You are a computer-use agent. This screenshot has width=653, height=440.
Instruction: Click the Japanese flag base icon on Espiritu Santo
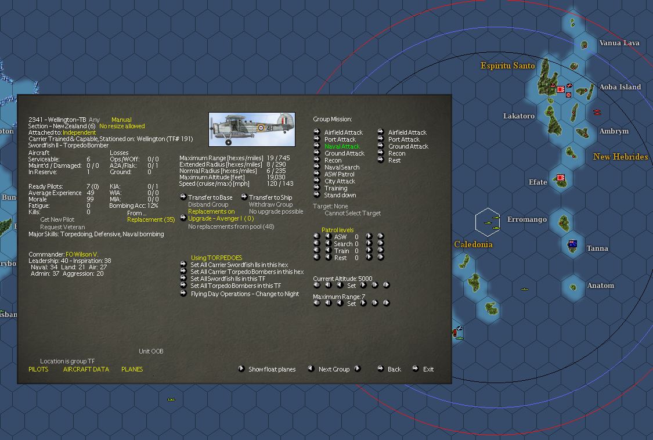561,89
